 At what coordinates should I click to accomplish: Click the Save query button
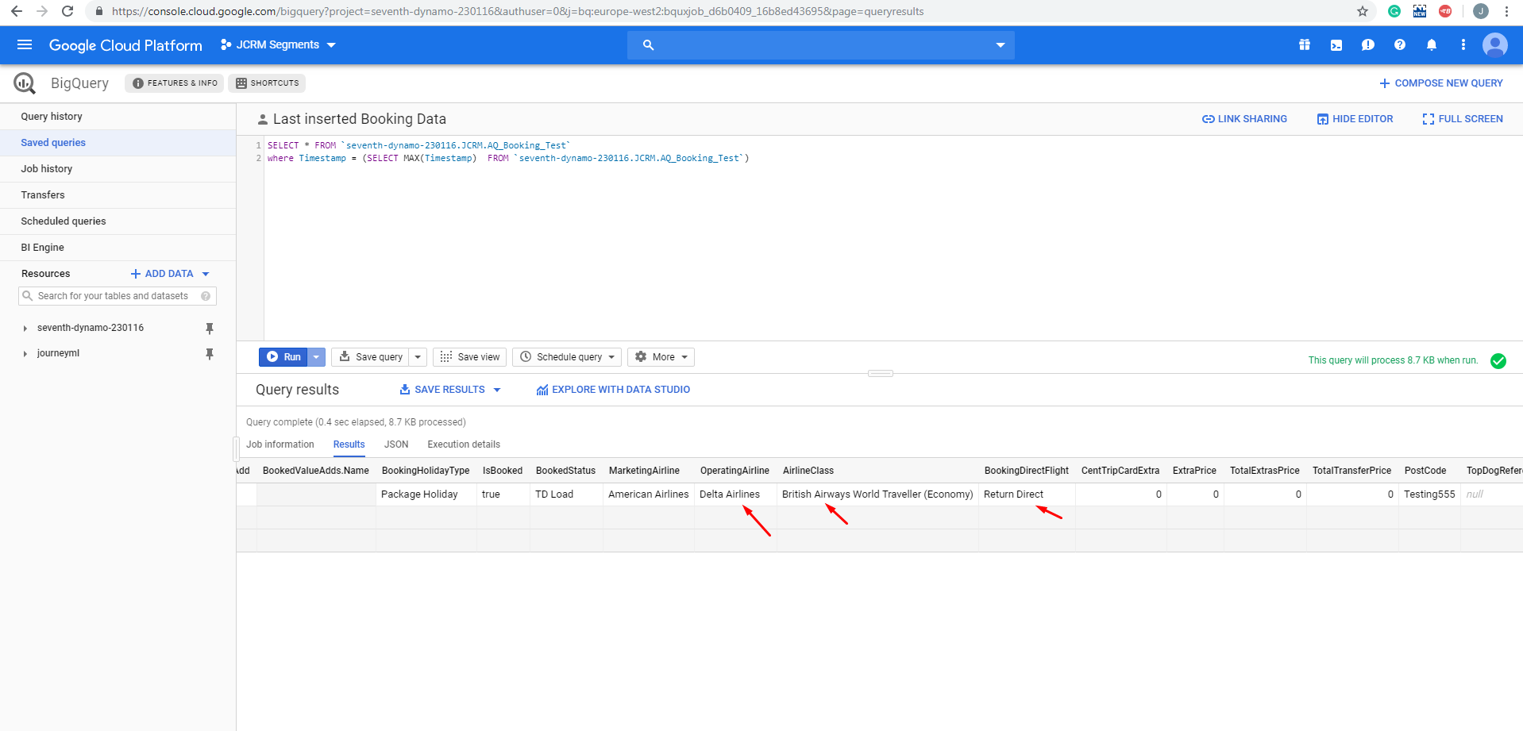(370, 357)
